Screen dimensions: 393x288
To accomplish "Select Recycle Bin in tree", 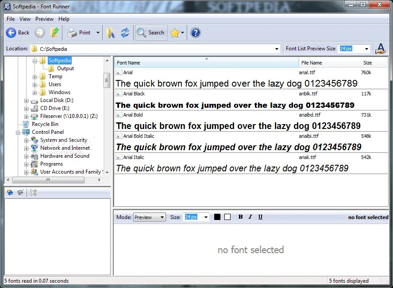I will pos(45,124).
